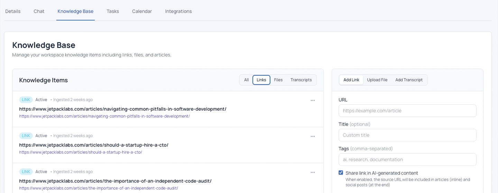
Task: Filter knowledge items by All
Action: tap(247, 80)
